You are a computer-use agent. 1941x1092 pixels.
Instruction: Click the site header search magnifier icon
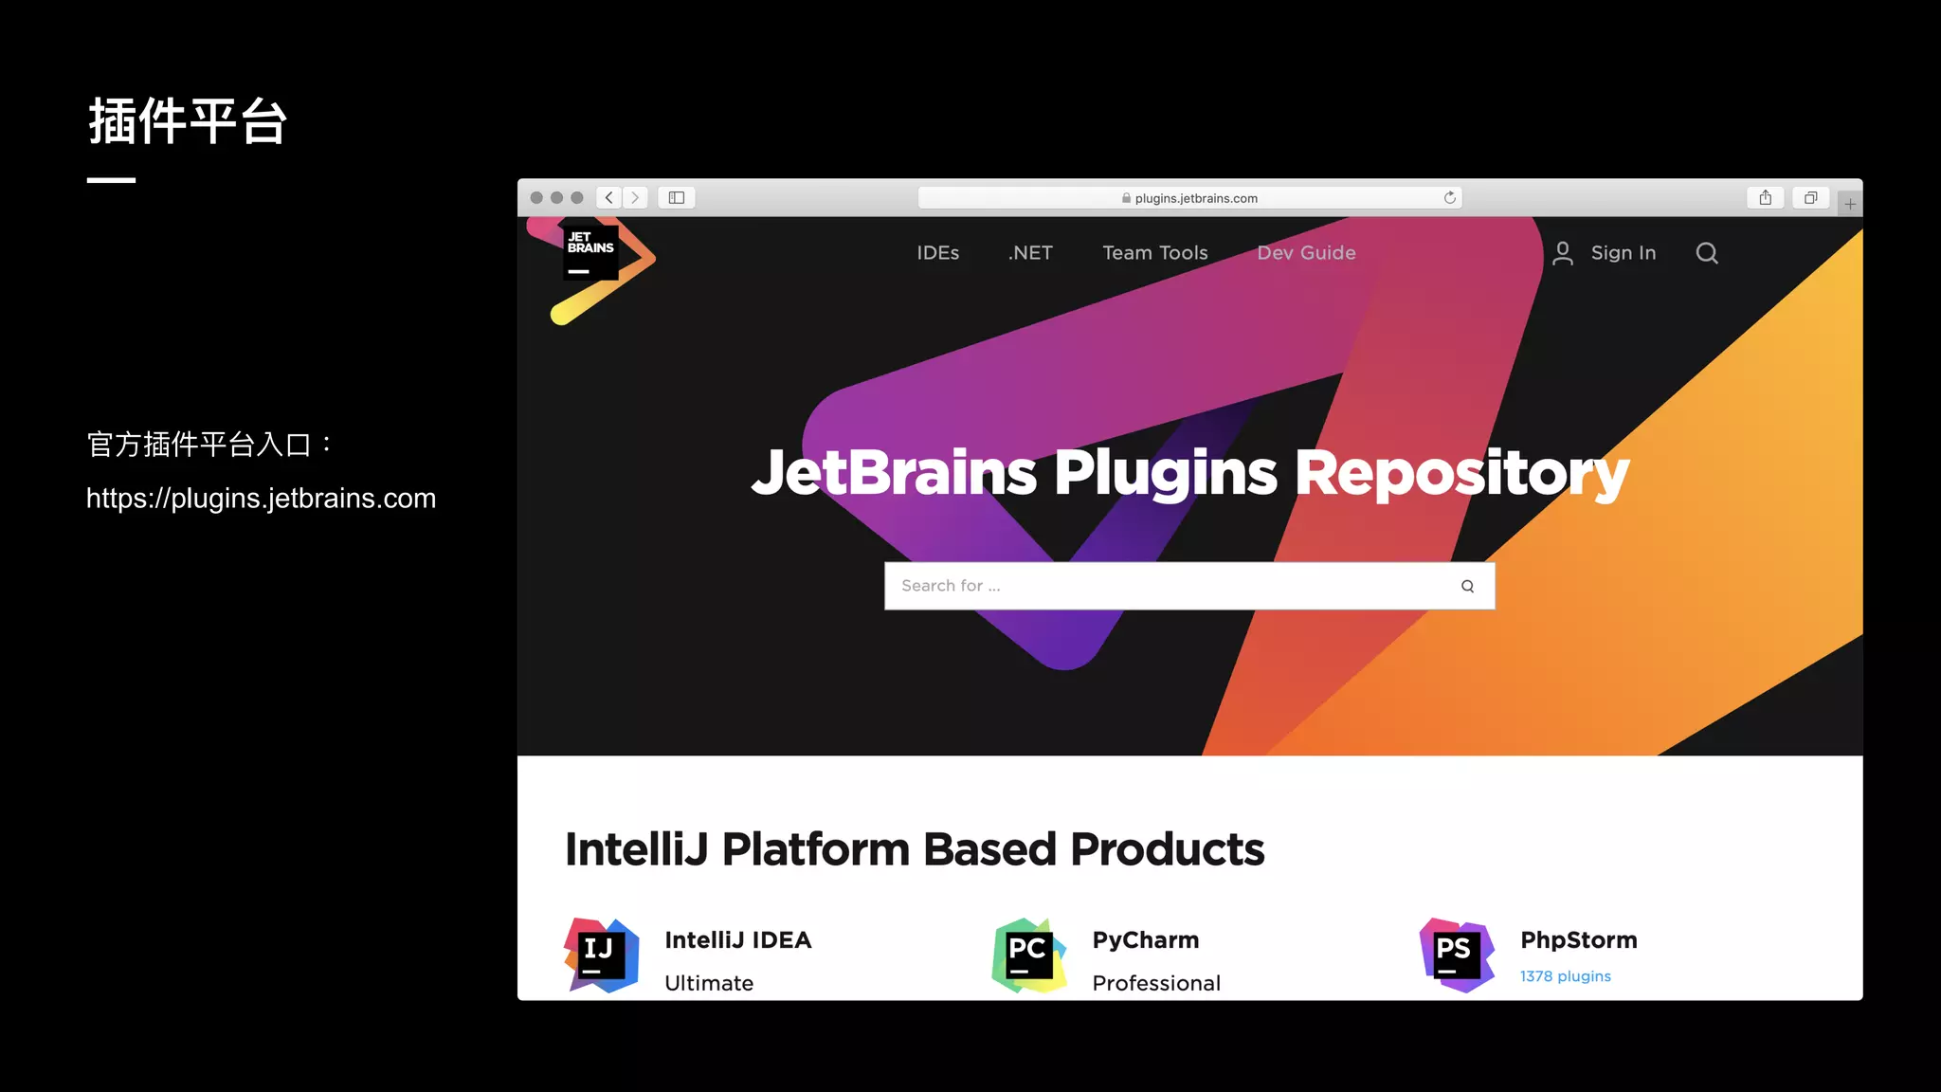pos(1707,253)
